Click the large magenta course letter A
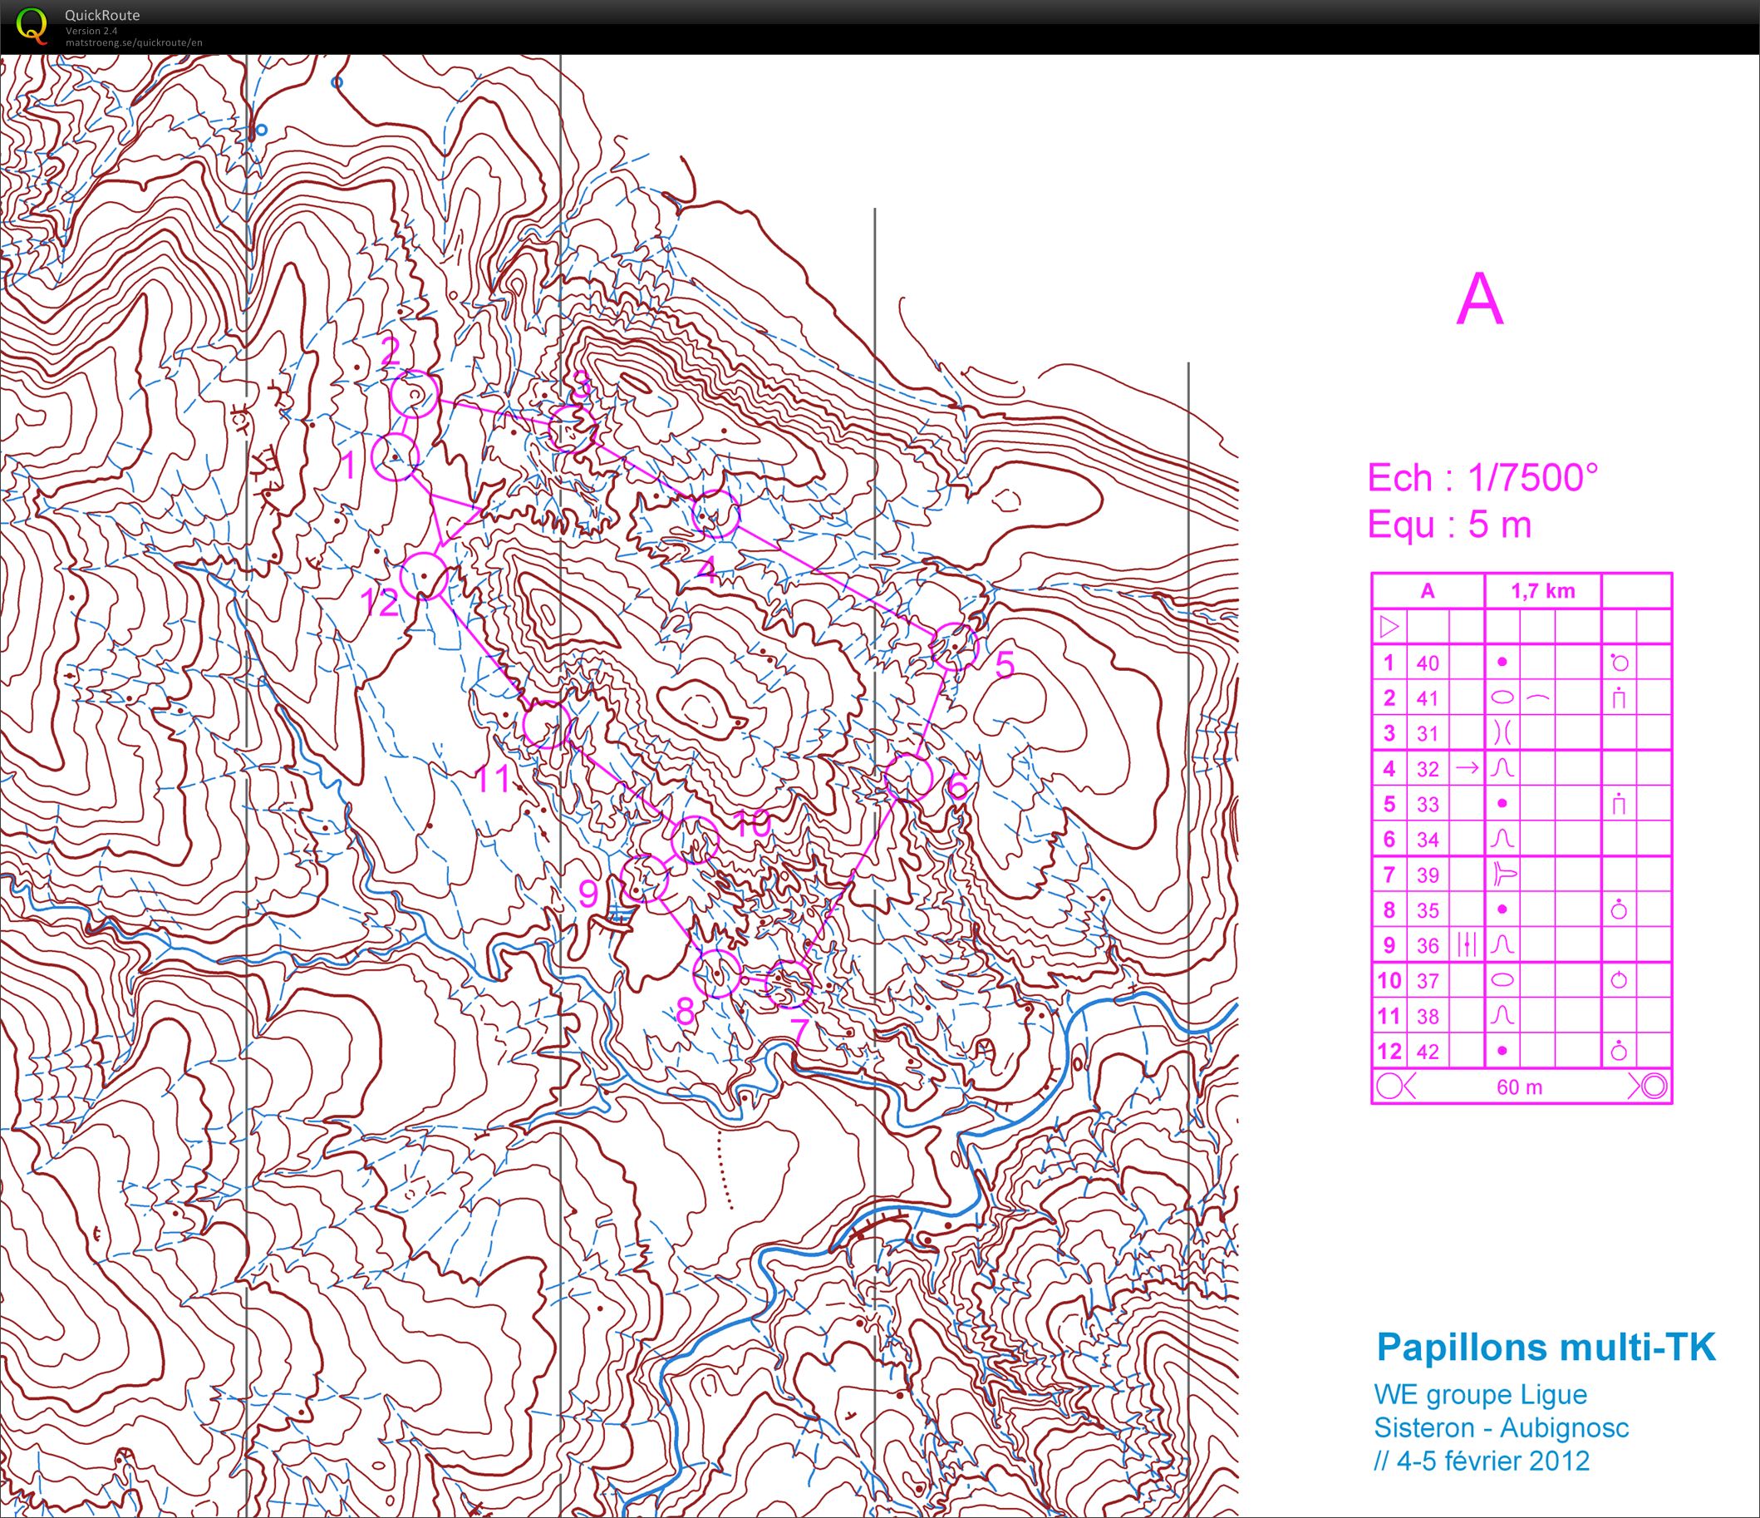Viewport: 1760px width, 1518px height. [1480, 299]
